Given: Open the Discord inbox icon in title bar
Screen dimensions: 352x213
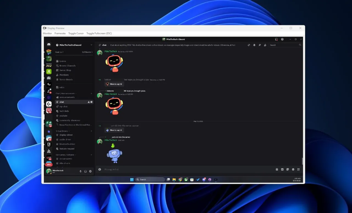Looking at the screenshot, I should point(276,39).
